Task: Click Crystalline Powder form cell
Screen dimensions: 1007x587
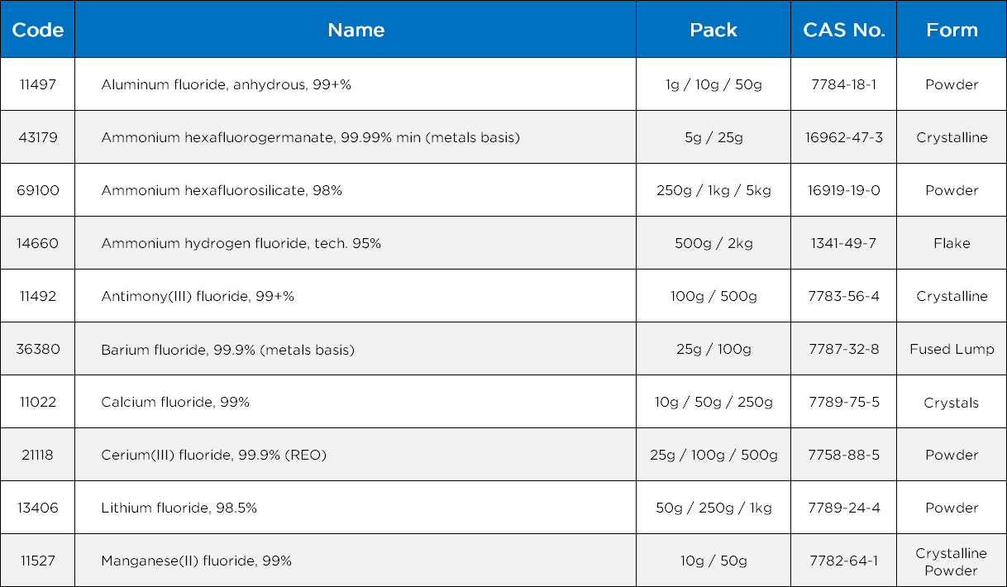Action: [952, 561]
